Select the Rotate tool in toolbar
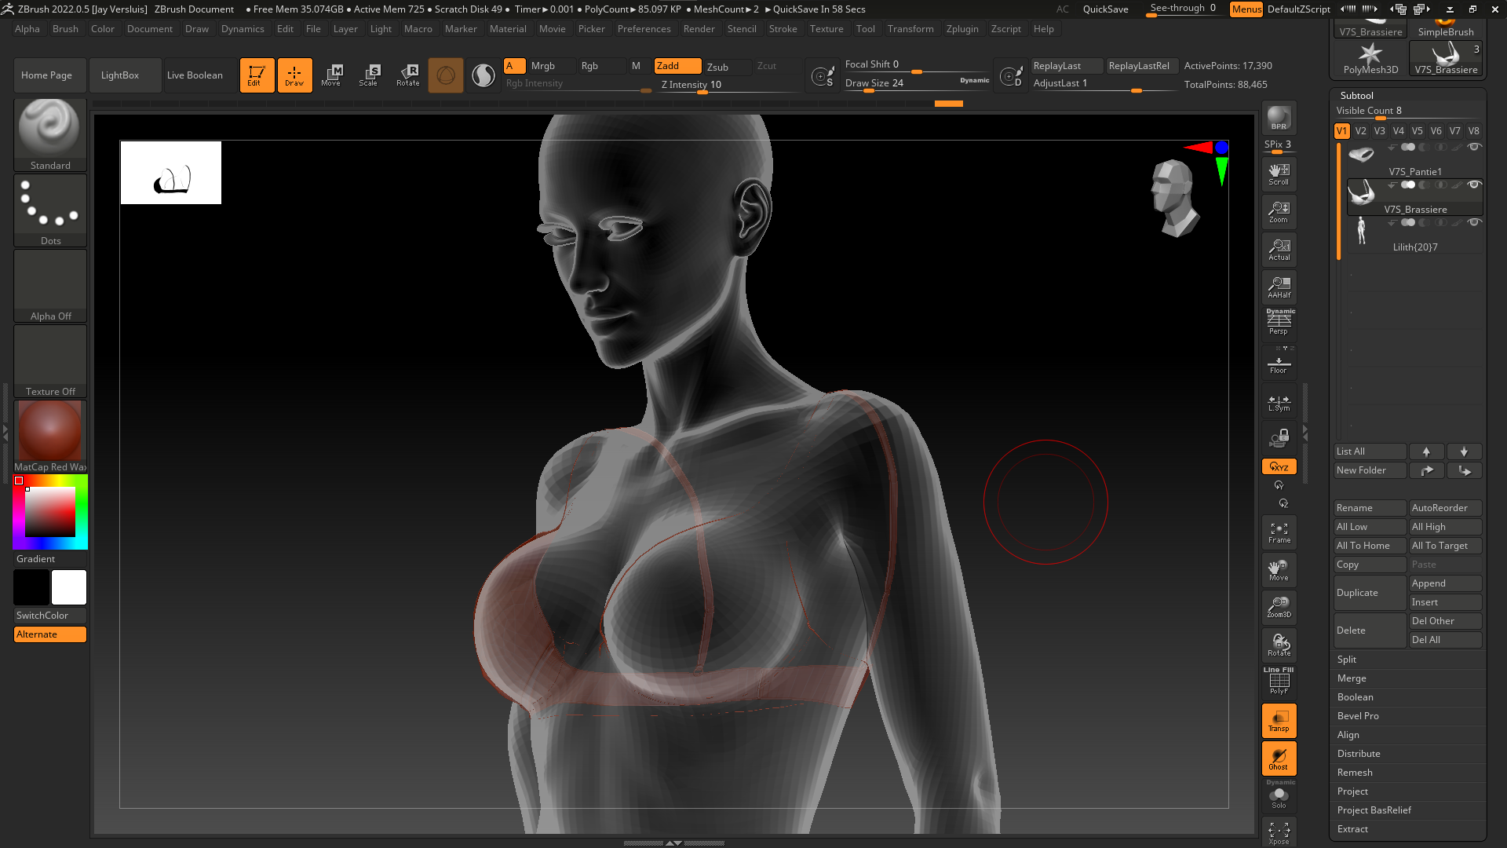Image resolution: width=1507 pixels, height=848 pixels. 408,74
